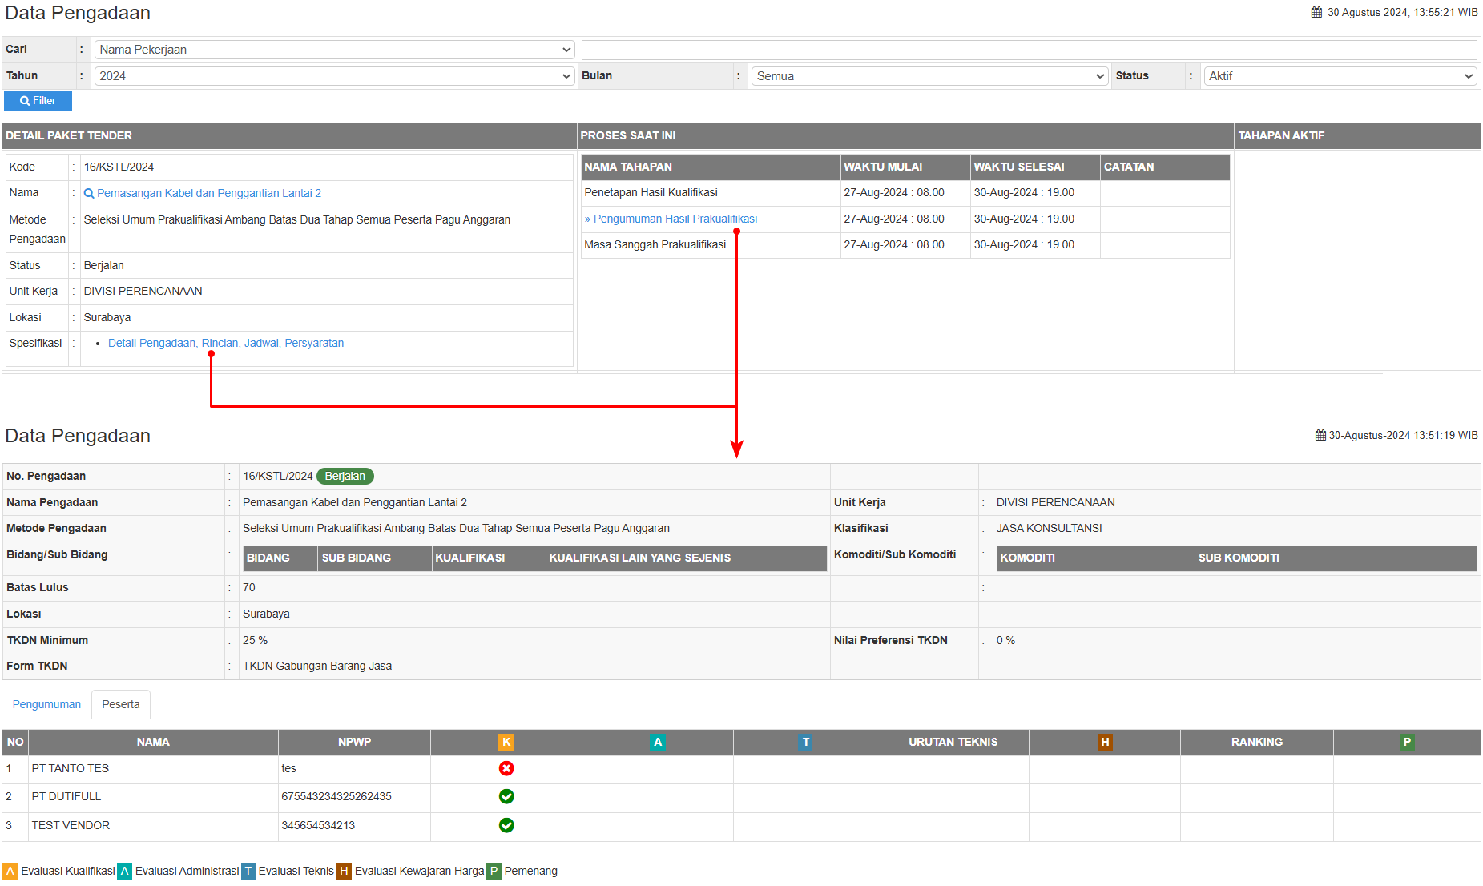Image resolution: width=1483 pixels, height=886 pixels.
Task: Switch to the Pengumuman tab
Action: coord(46,704)
